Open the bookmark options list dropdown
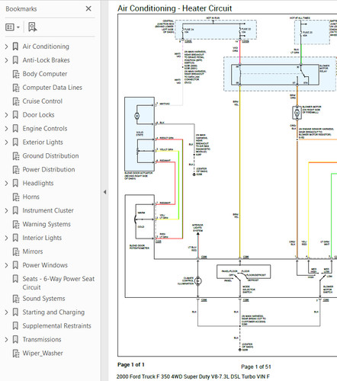This screenshot has height=381, width=337. pos(12,27)
